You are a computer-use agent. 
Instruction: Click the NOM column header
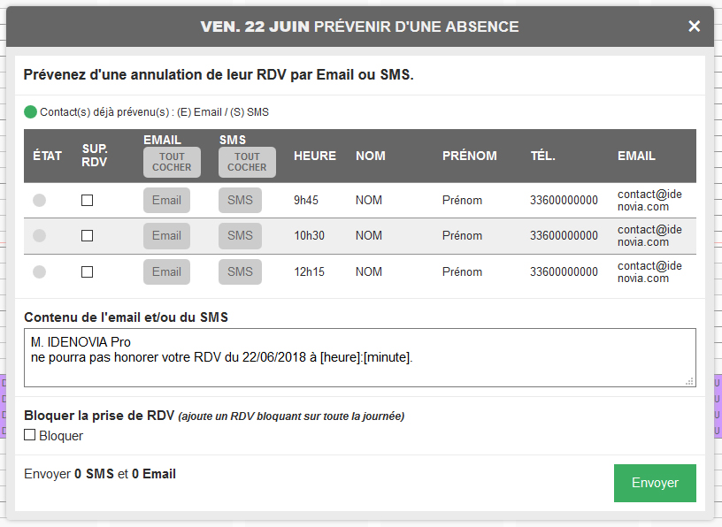click(x=371, y=156)
